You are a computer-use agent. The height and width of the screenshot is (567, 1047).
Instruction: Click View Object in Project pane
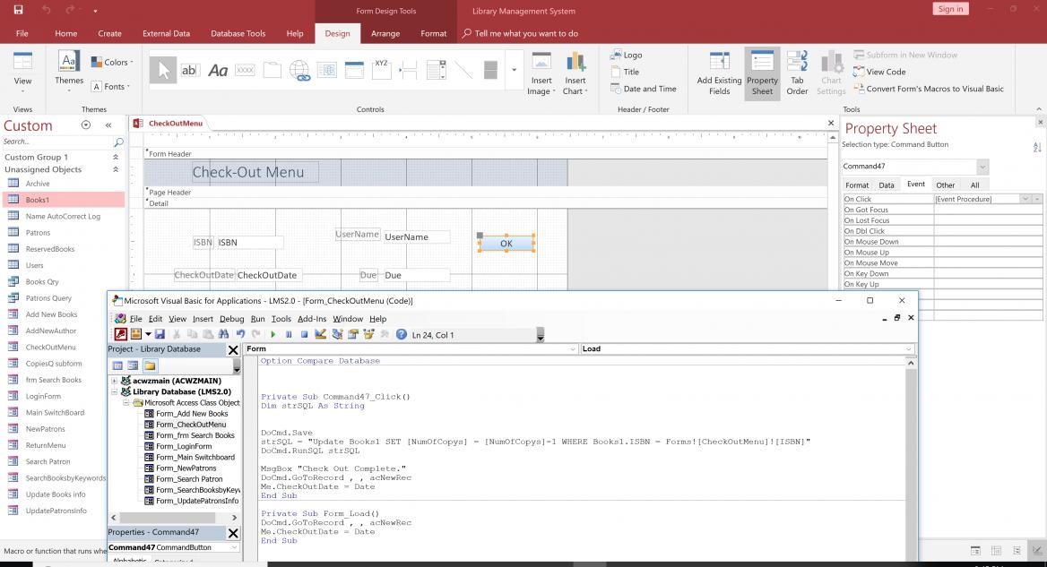coord(133,365)
